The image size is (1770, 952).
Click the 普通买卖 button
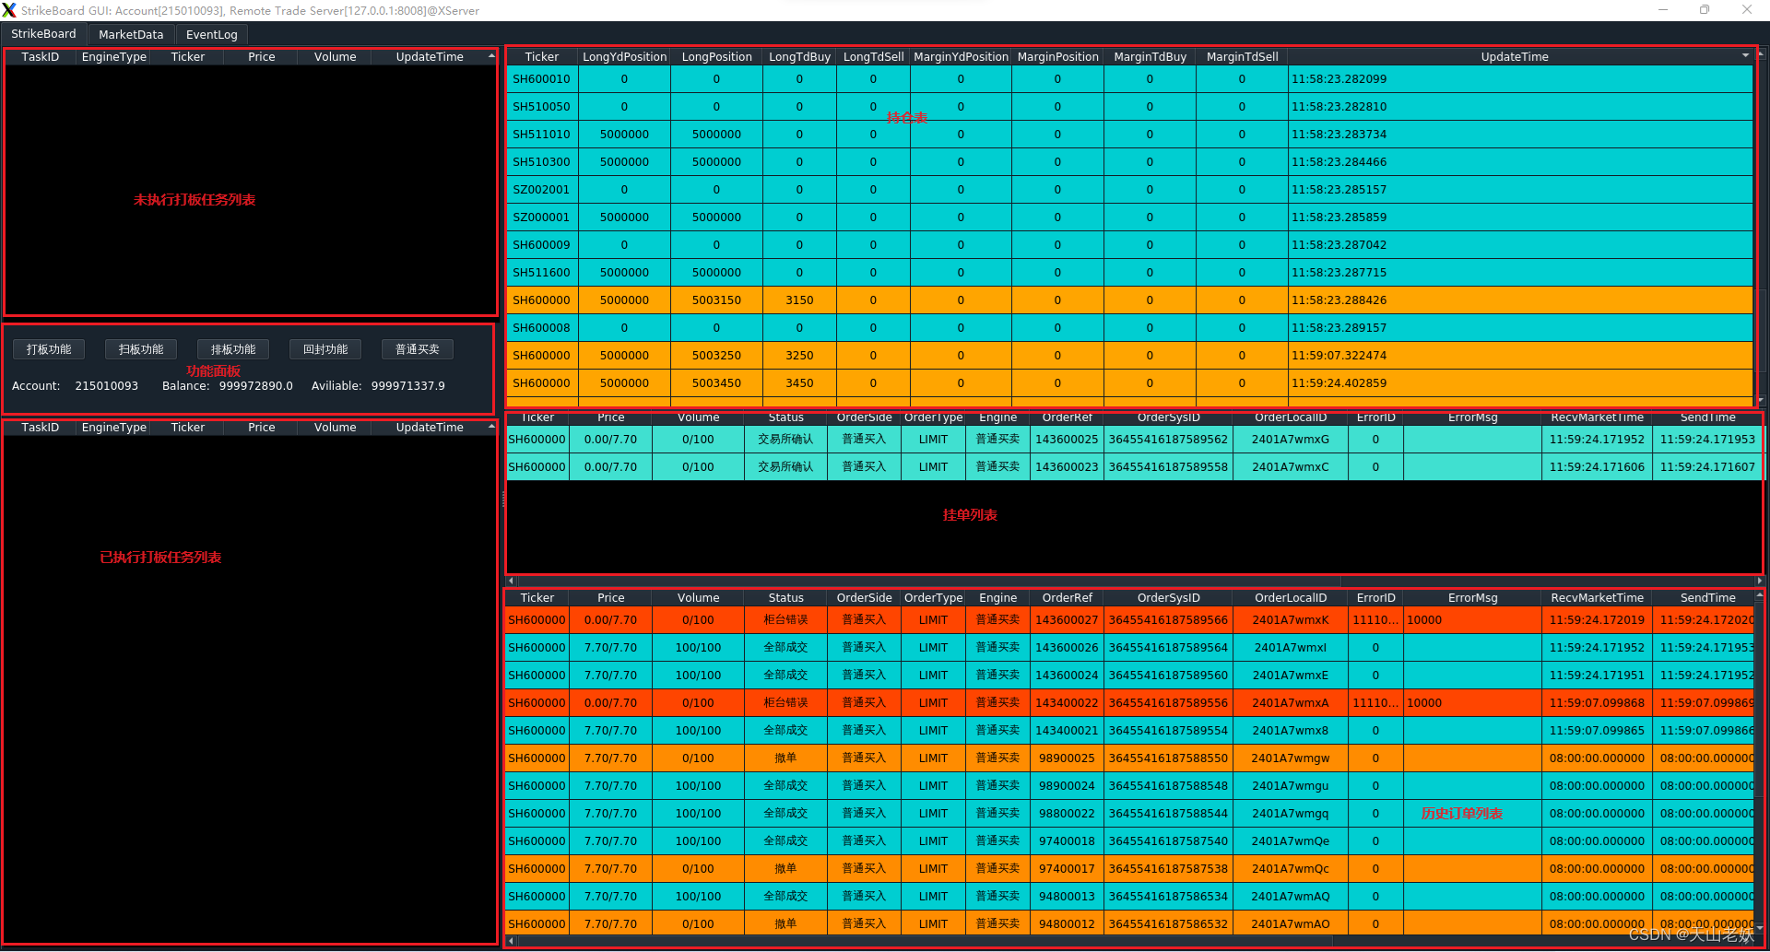tap(418, 349)
